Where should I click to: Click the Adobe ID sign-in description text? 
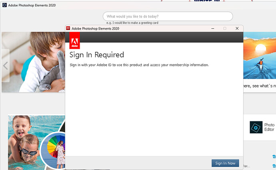(x=139, y=65)
